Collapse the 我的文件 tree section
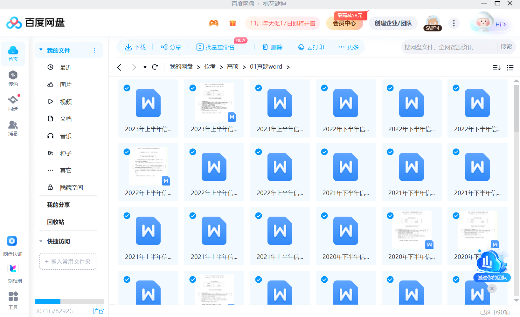520x317 pixels. [41, 50]
